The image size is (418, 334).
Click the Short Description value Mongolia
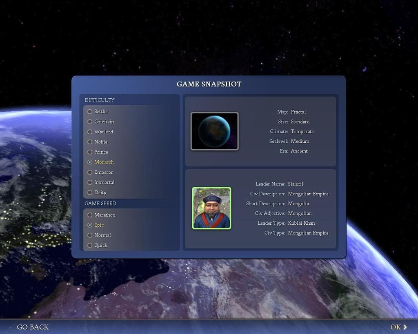click(x=298, y=204)
